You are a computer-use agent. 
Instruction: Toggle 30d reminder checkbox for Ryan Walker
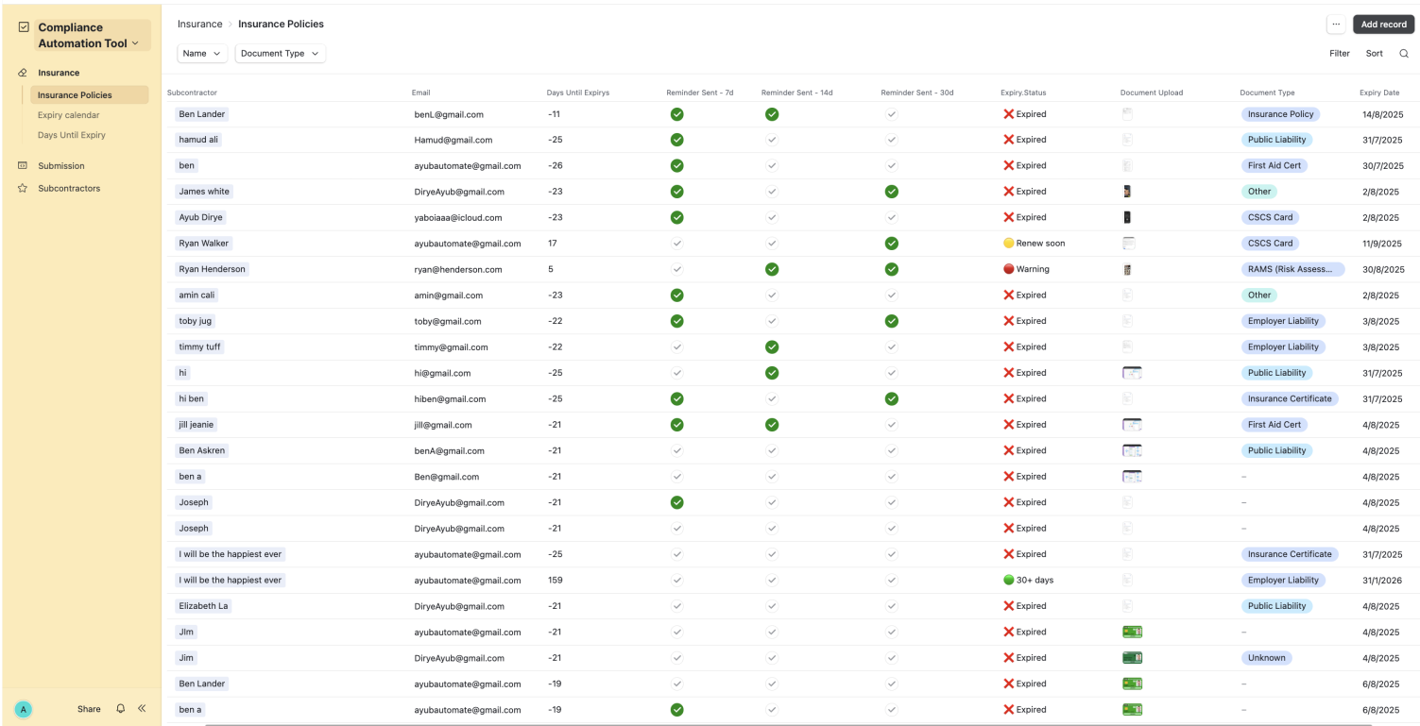click(891, 244)
